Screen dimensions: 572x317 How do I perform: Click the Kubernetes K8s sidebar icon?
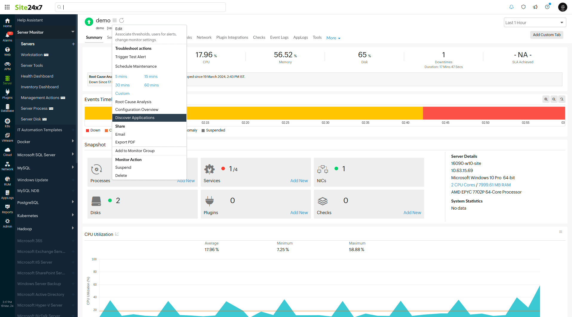[x=7, y=123]
